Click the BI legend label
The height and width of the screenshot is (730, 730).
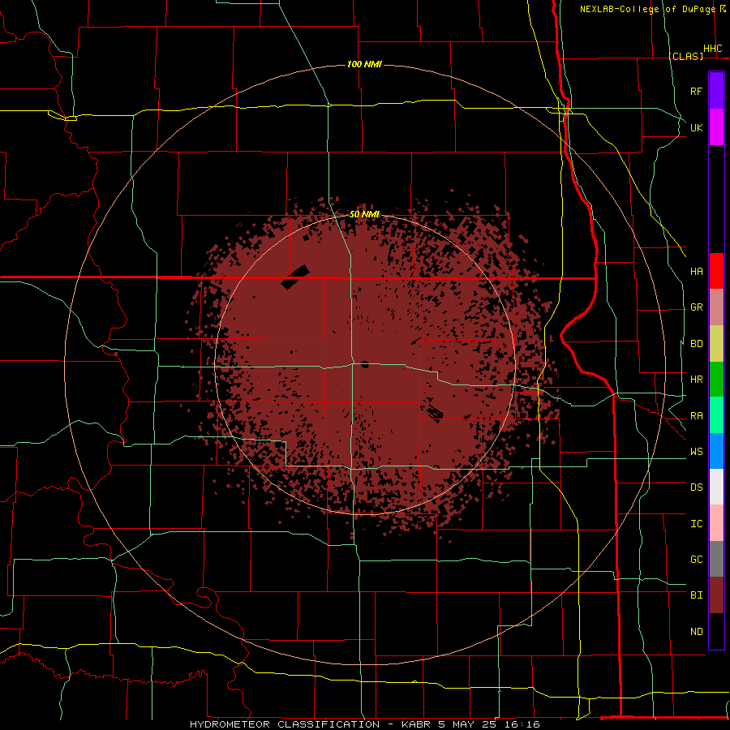coord(696,595)
